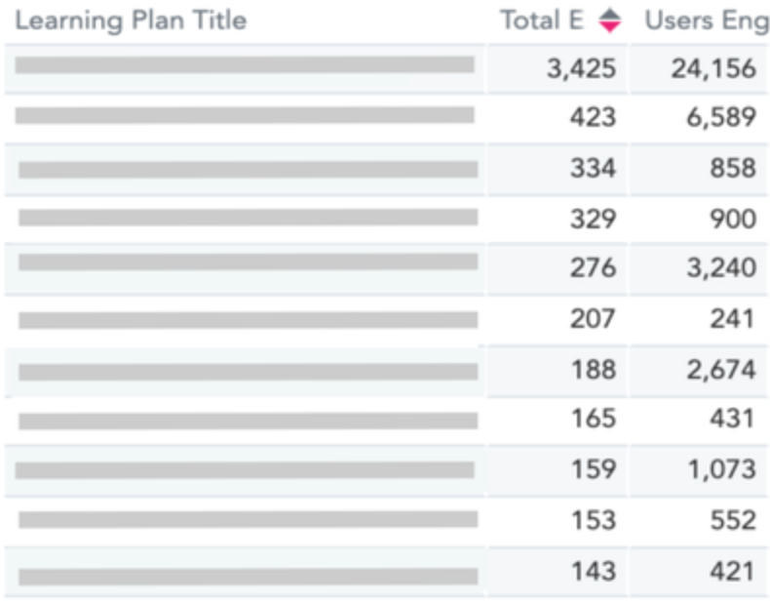
Task: Click the sort arrow icon beside Total E
Action: 610,20
